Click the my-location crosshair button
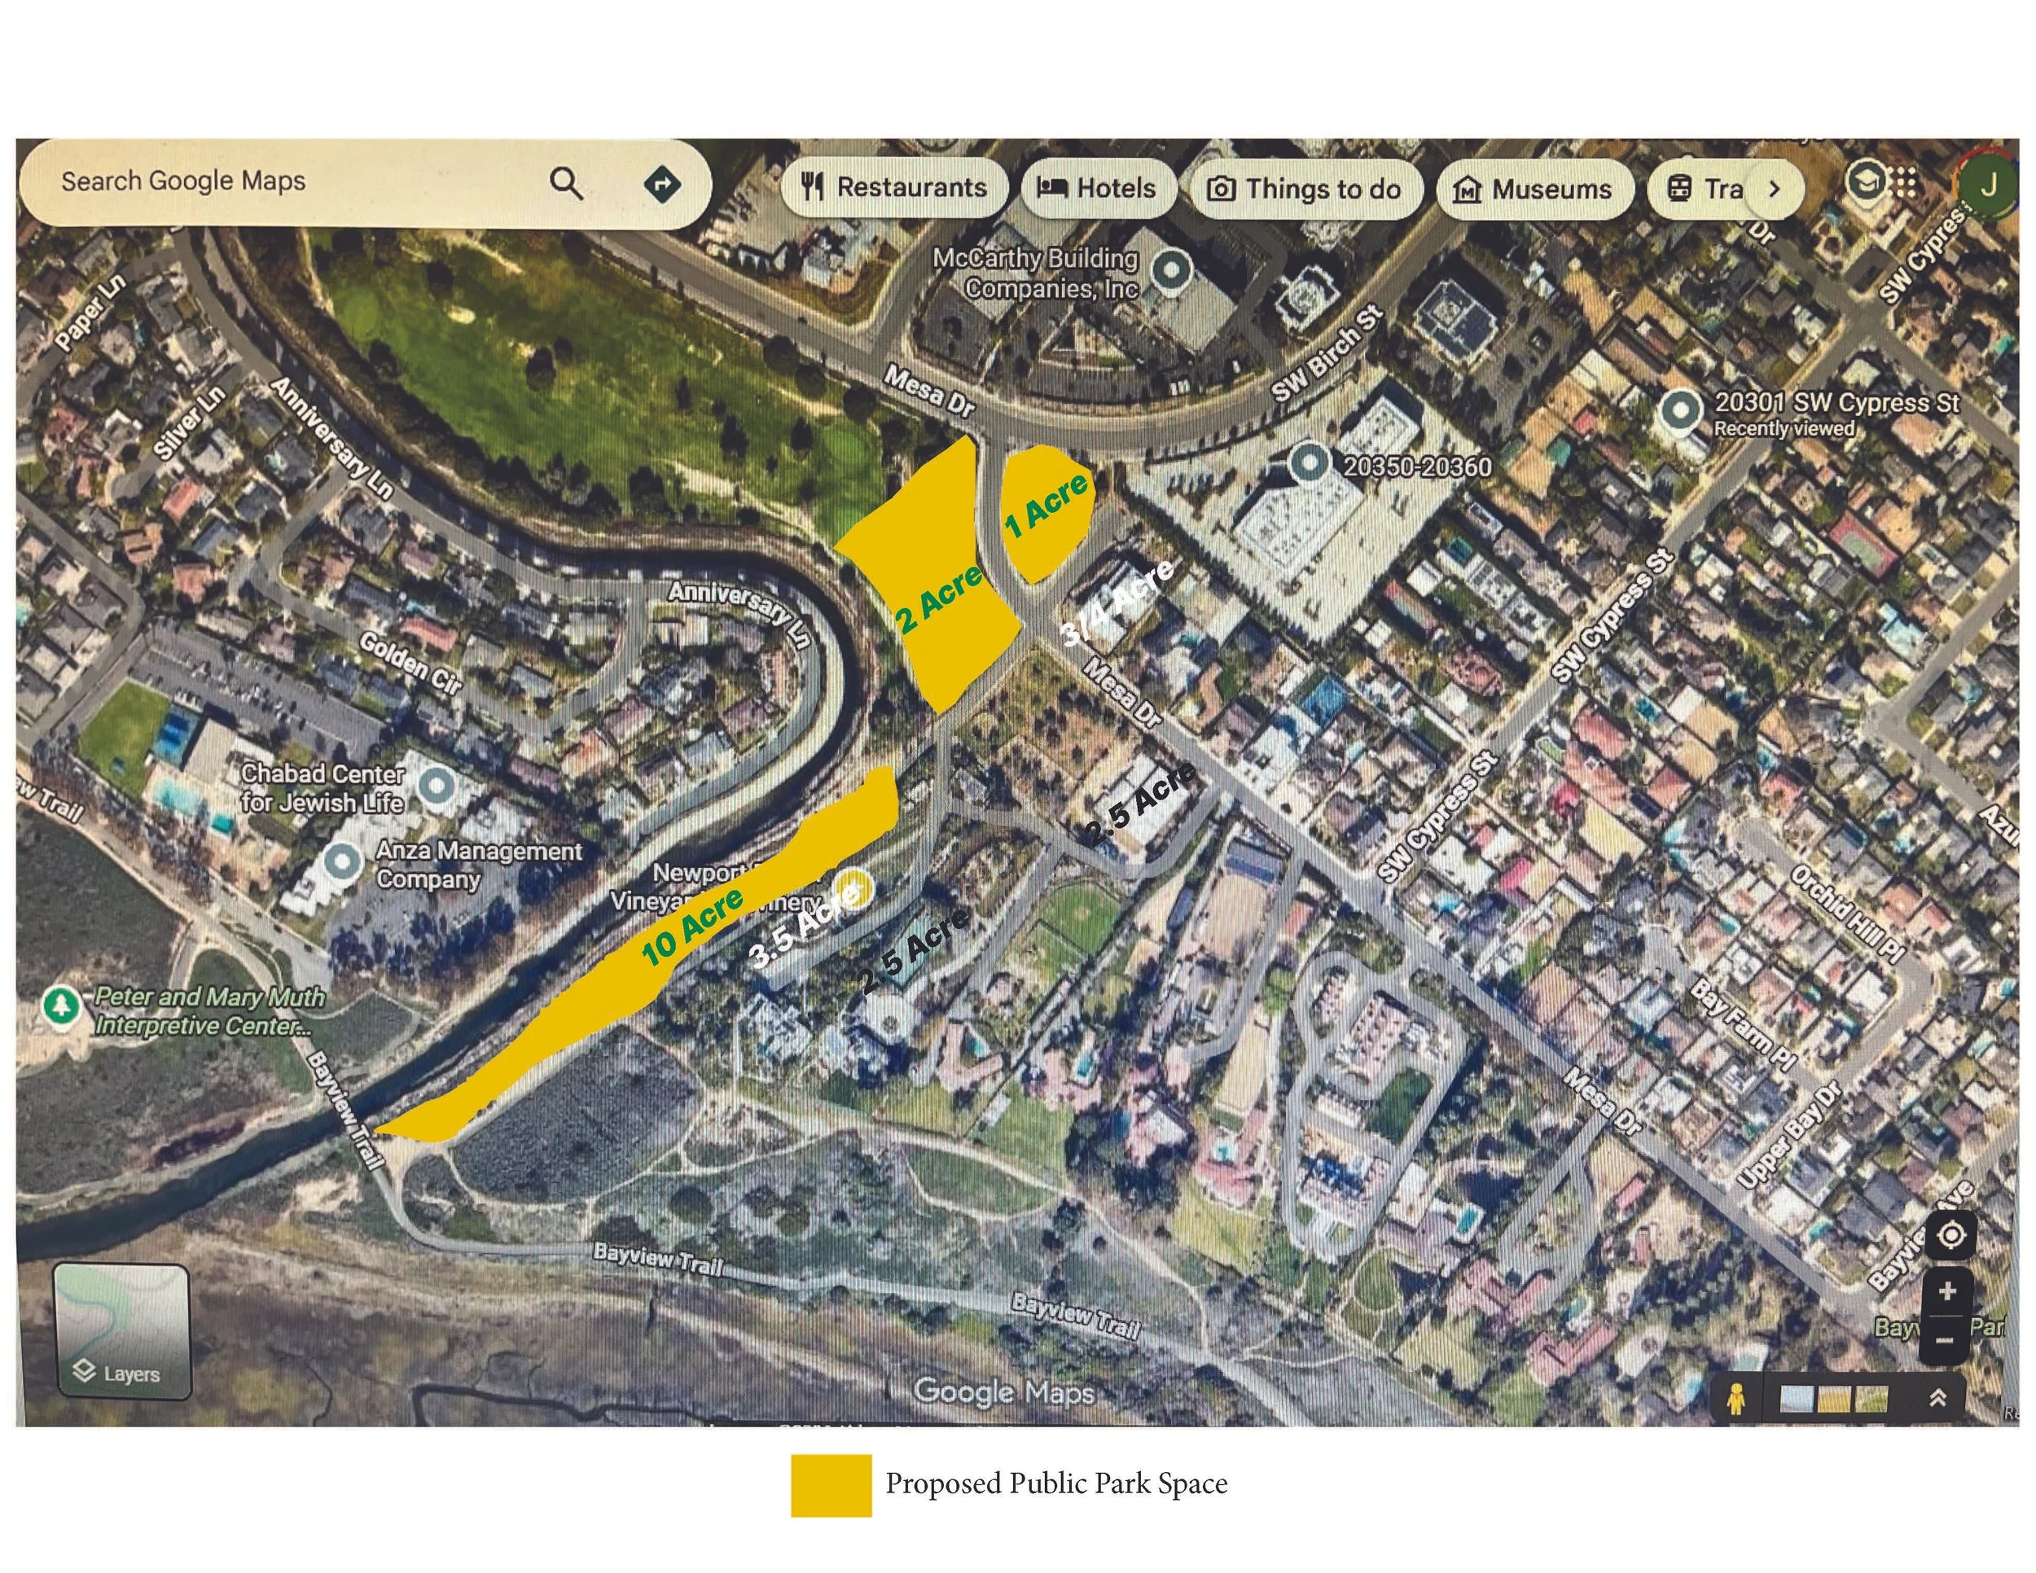Viewport: 2036px width, 1573px height. (1950, 1236)
